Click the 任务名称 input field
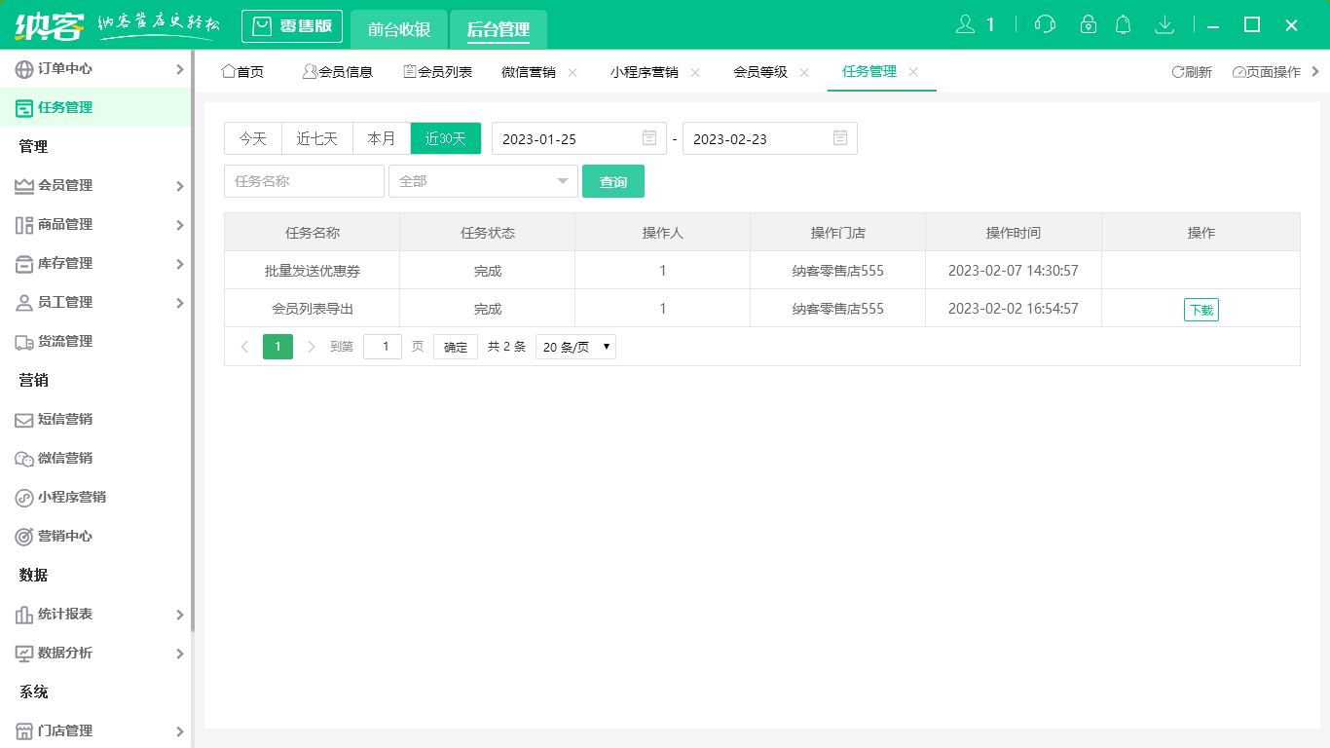This screenshot has width=1330, height=748. point(303,181)
